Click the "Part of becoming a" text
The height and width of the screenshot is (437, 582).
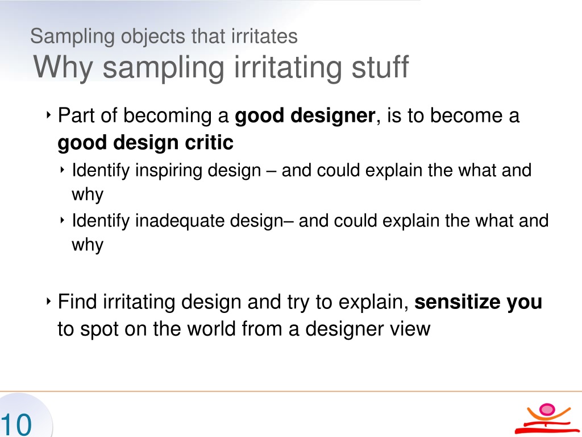click(143, 116)
